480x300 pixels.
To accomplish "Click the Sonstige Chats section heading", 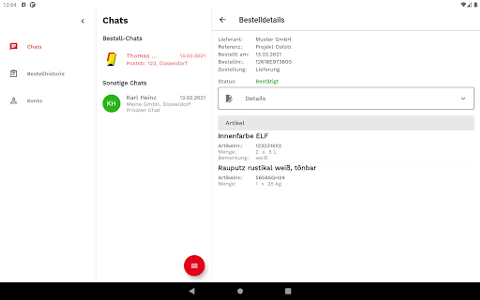I will coord(125,83).
